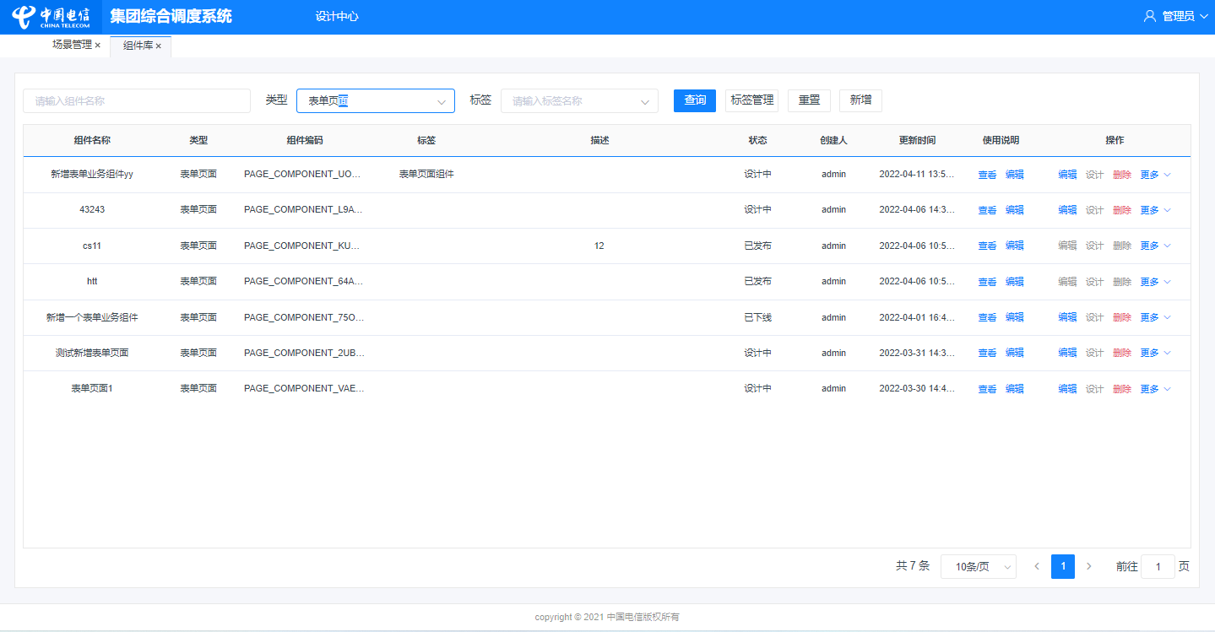
Task: Click the PAGE_COMPONENT_KU... code cell
Action: [x=302, y=246]
